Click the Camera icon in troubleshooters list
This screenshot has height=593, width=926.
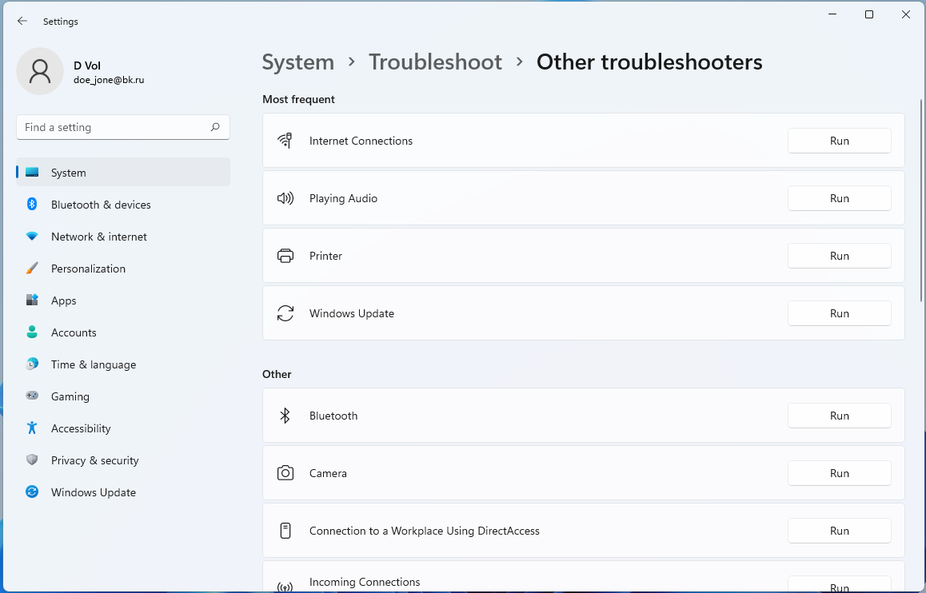(x=285, y=473)
